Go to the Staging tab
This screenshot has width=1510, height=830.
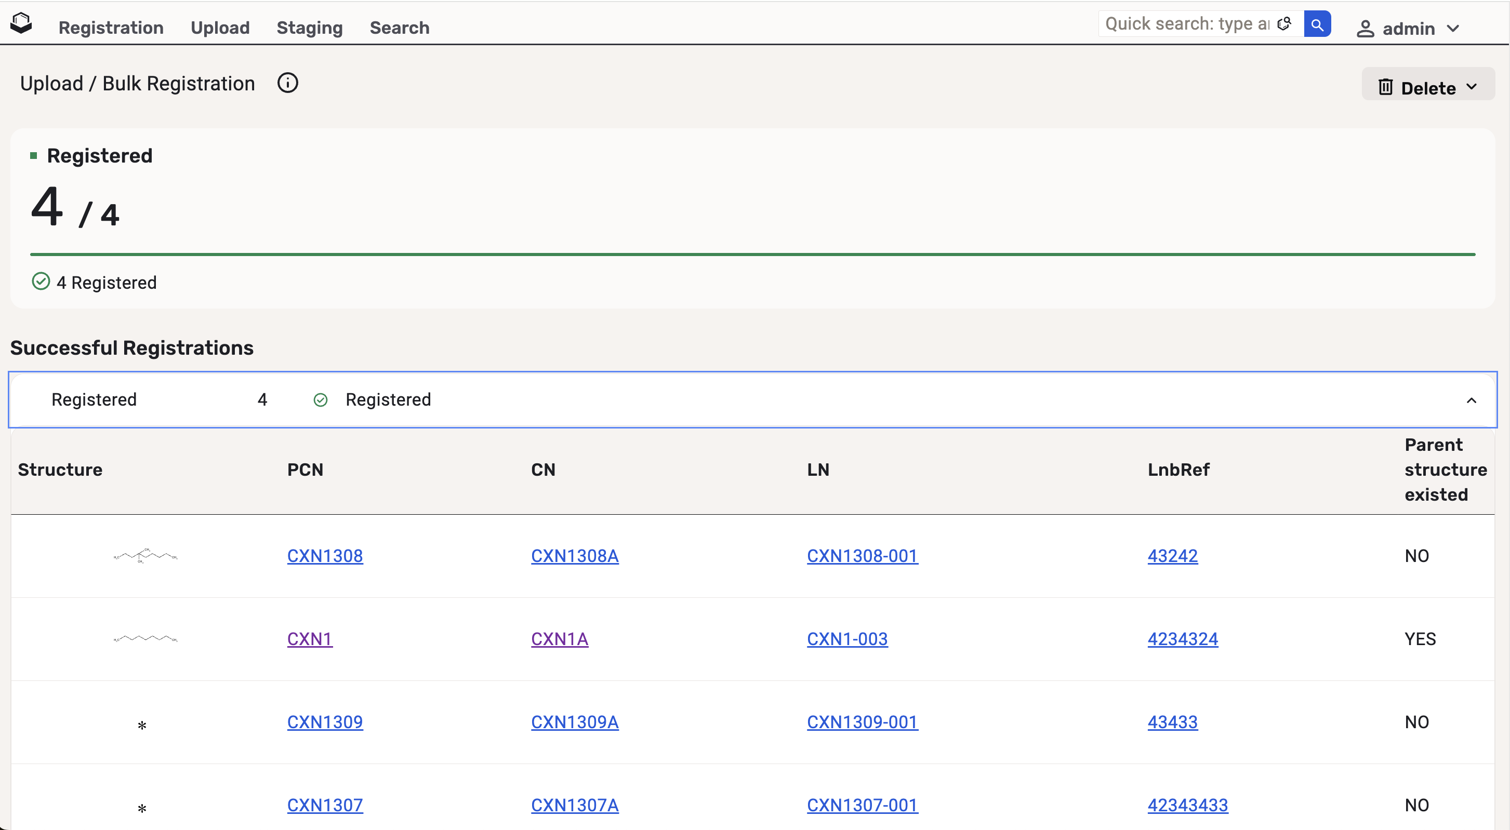point(310,28)
